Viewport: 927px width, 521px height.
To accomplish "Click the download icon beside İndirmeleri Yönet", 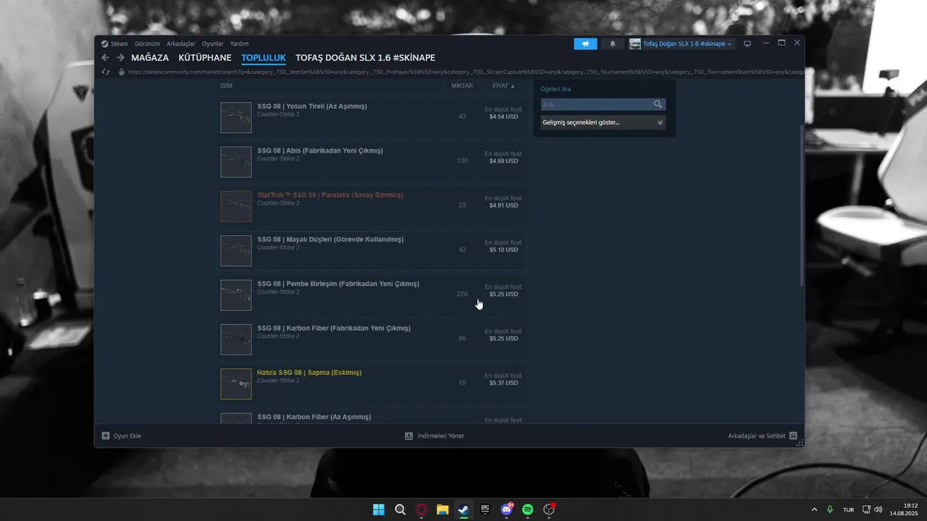I will coord(409,436).
